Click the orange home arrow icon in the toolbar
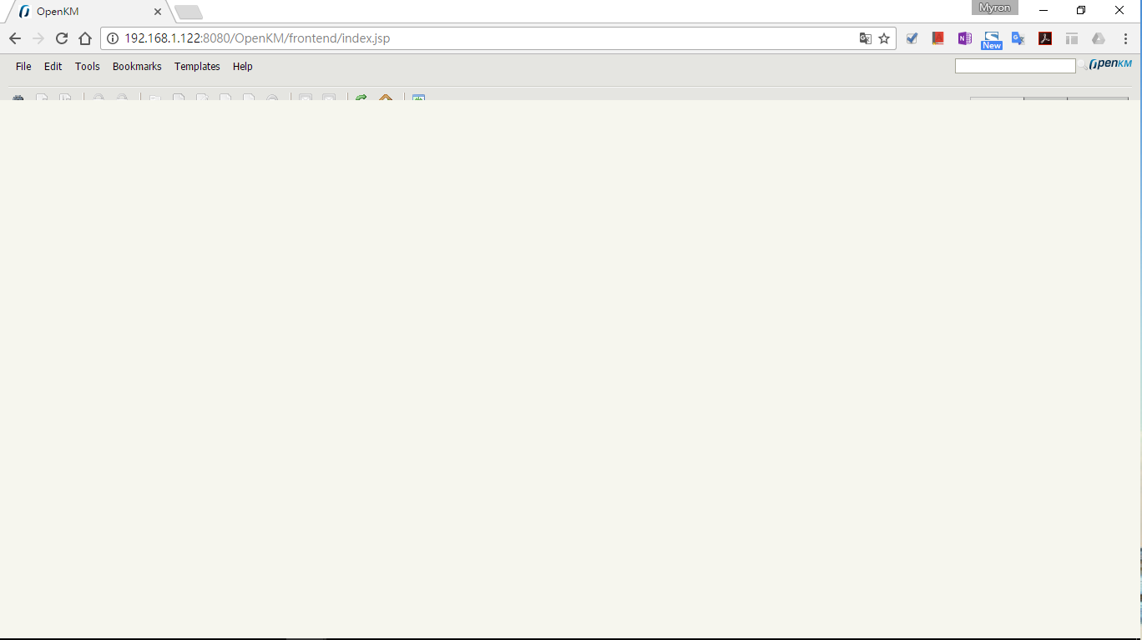Image resolution: width=1142 pixels, height=640 pixels. 386,98
